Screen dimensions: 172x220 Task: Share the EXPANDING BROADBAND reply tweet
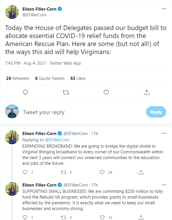[141, 172]
